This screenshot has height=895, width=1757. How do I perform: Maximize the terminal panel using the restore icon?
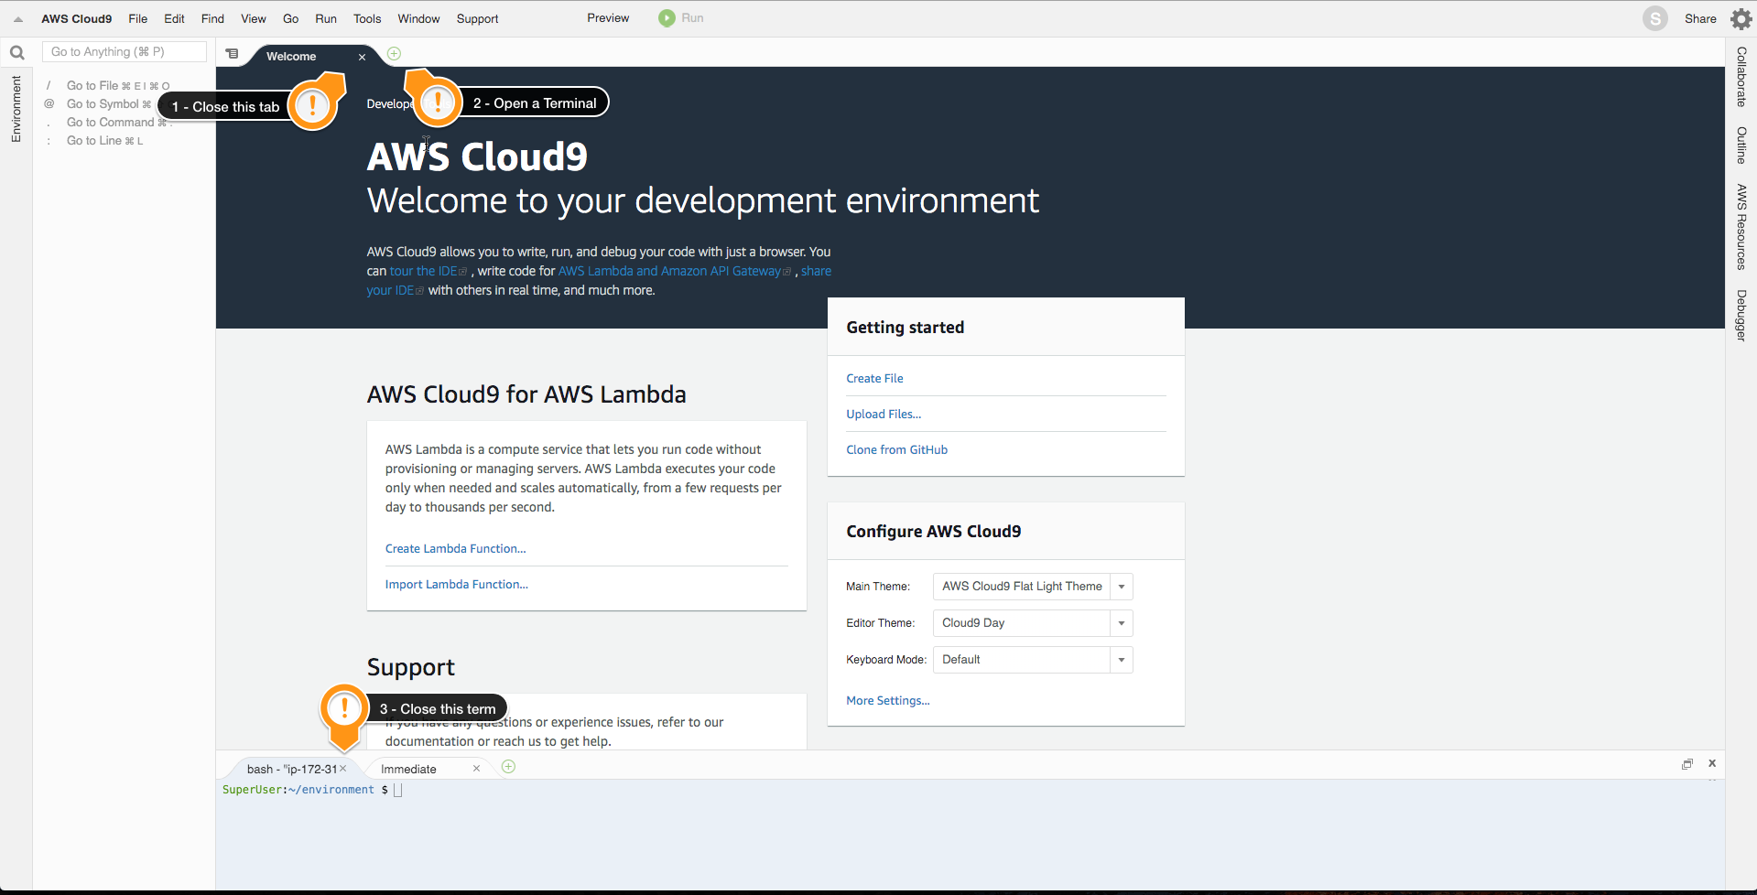coord(1687,764)
